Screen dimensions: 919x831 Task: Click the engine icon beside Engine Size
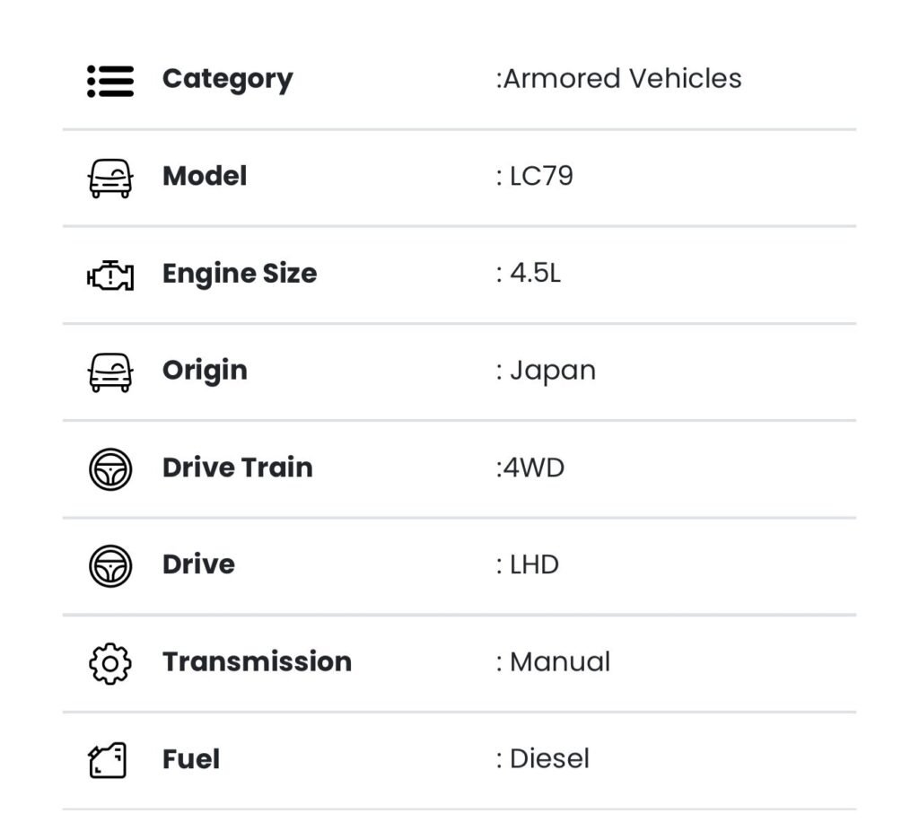pos(110,275)
